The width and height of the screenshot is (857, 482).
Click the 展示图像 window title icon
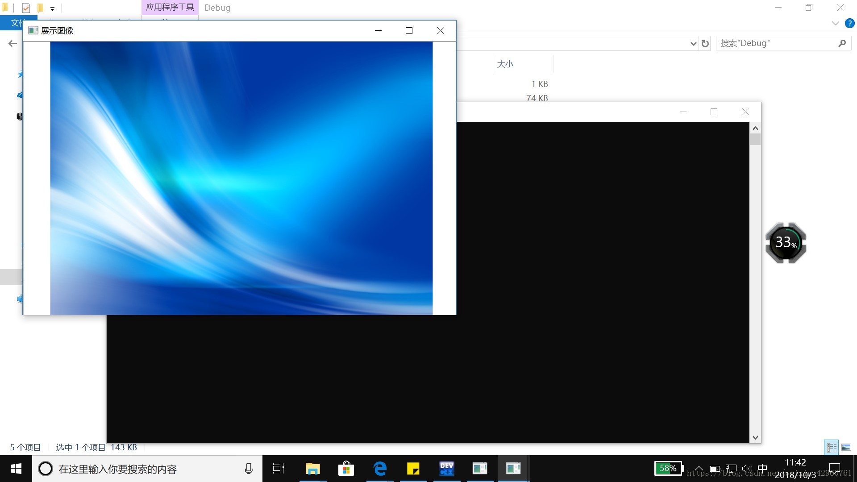pyautogui.click(x=33, y=30)
